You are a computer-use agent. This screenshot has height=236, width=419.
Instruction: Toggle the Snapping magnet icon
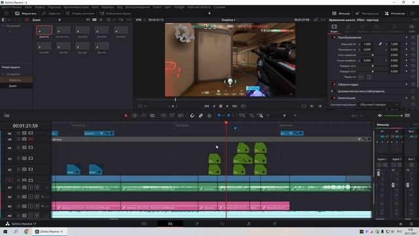tap(192, 115)
